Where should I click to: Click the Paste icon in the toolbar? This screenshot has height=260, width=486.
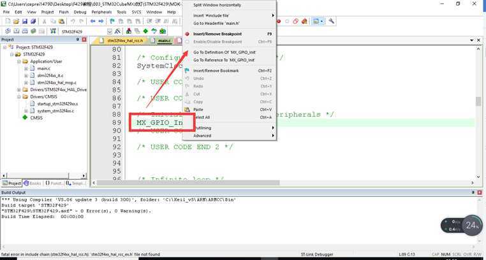(x=61, y=22)
